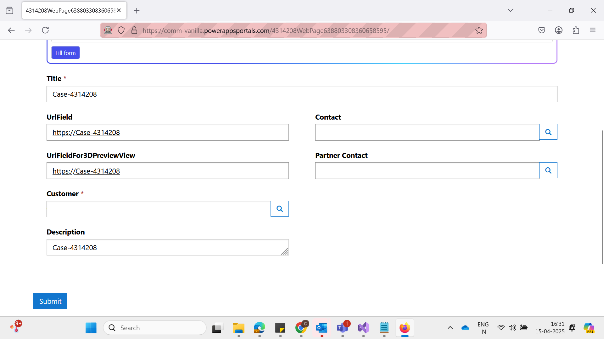Click the Contact lookup search icon
Viewport: 604px width, 339px height.
pyautogui.click(x=548, y=132)
